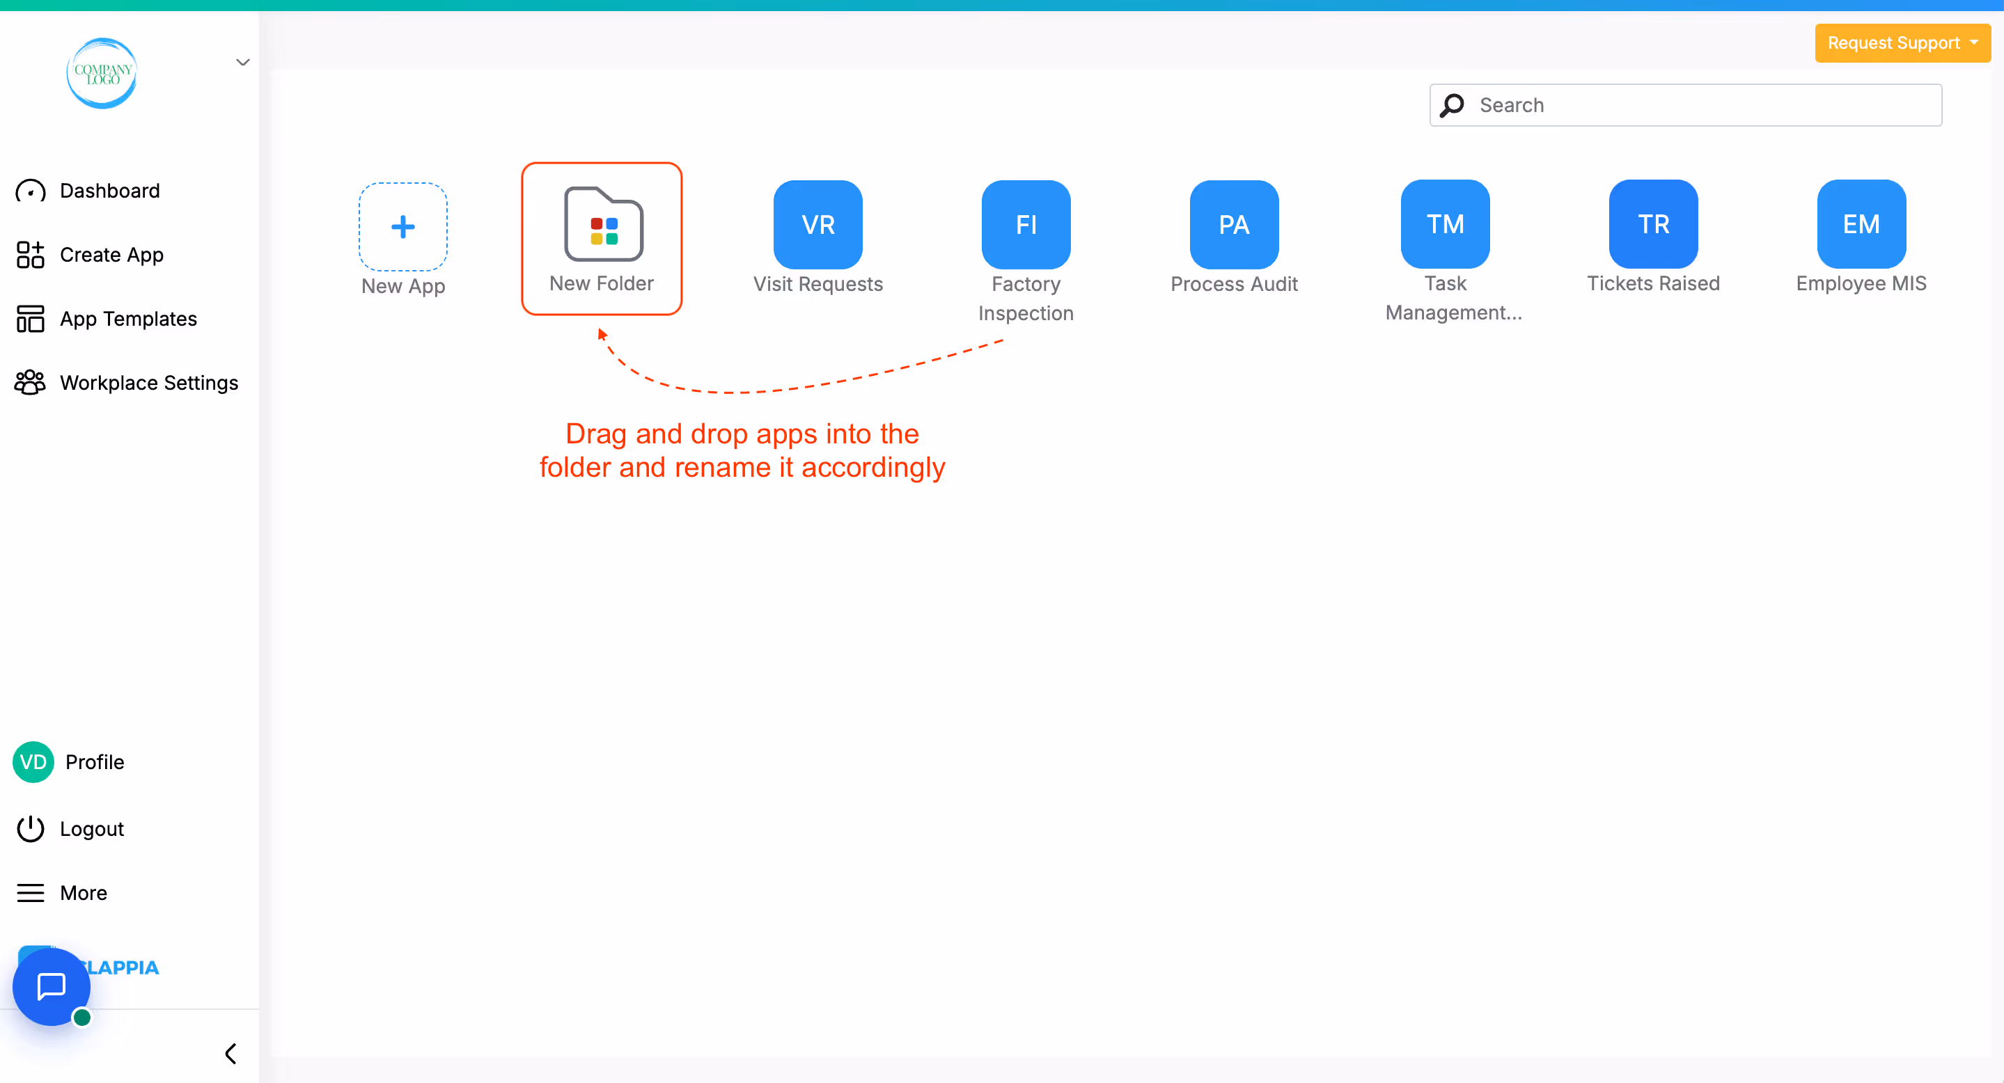
Task: Click the Logout option
Action: tap(31, 829)
